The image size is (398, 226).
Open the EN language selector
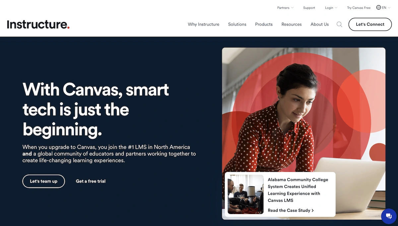[384, 8]
